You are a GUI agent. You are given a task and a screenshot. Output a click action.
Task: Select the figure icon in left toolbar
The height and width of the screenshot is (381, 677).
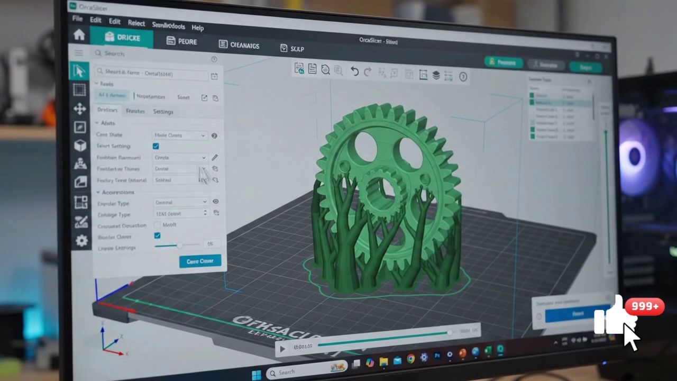80,164
